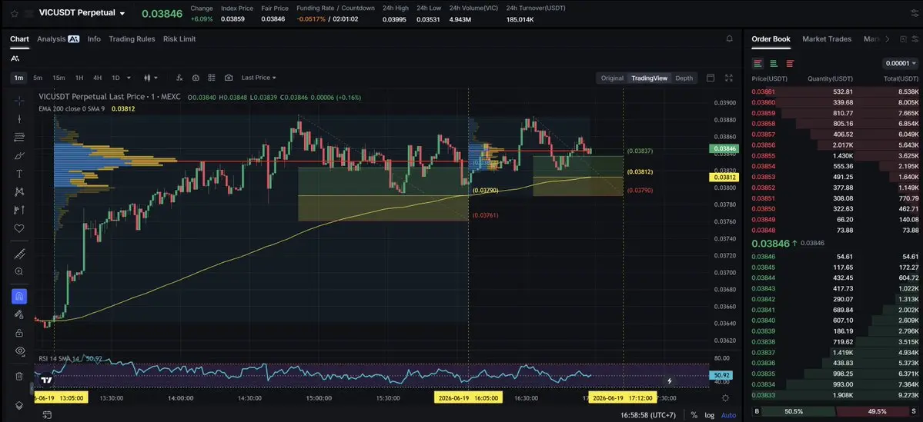Select the trend line drawing tool
Screen dimensions: 923x422
pos(18,118)
